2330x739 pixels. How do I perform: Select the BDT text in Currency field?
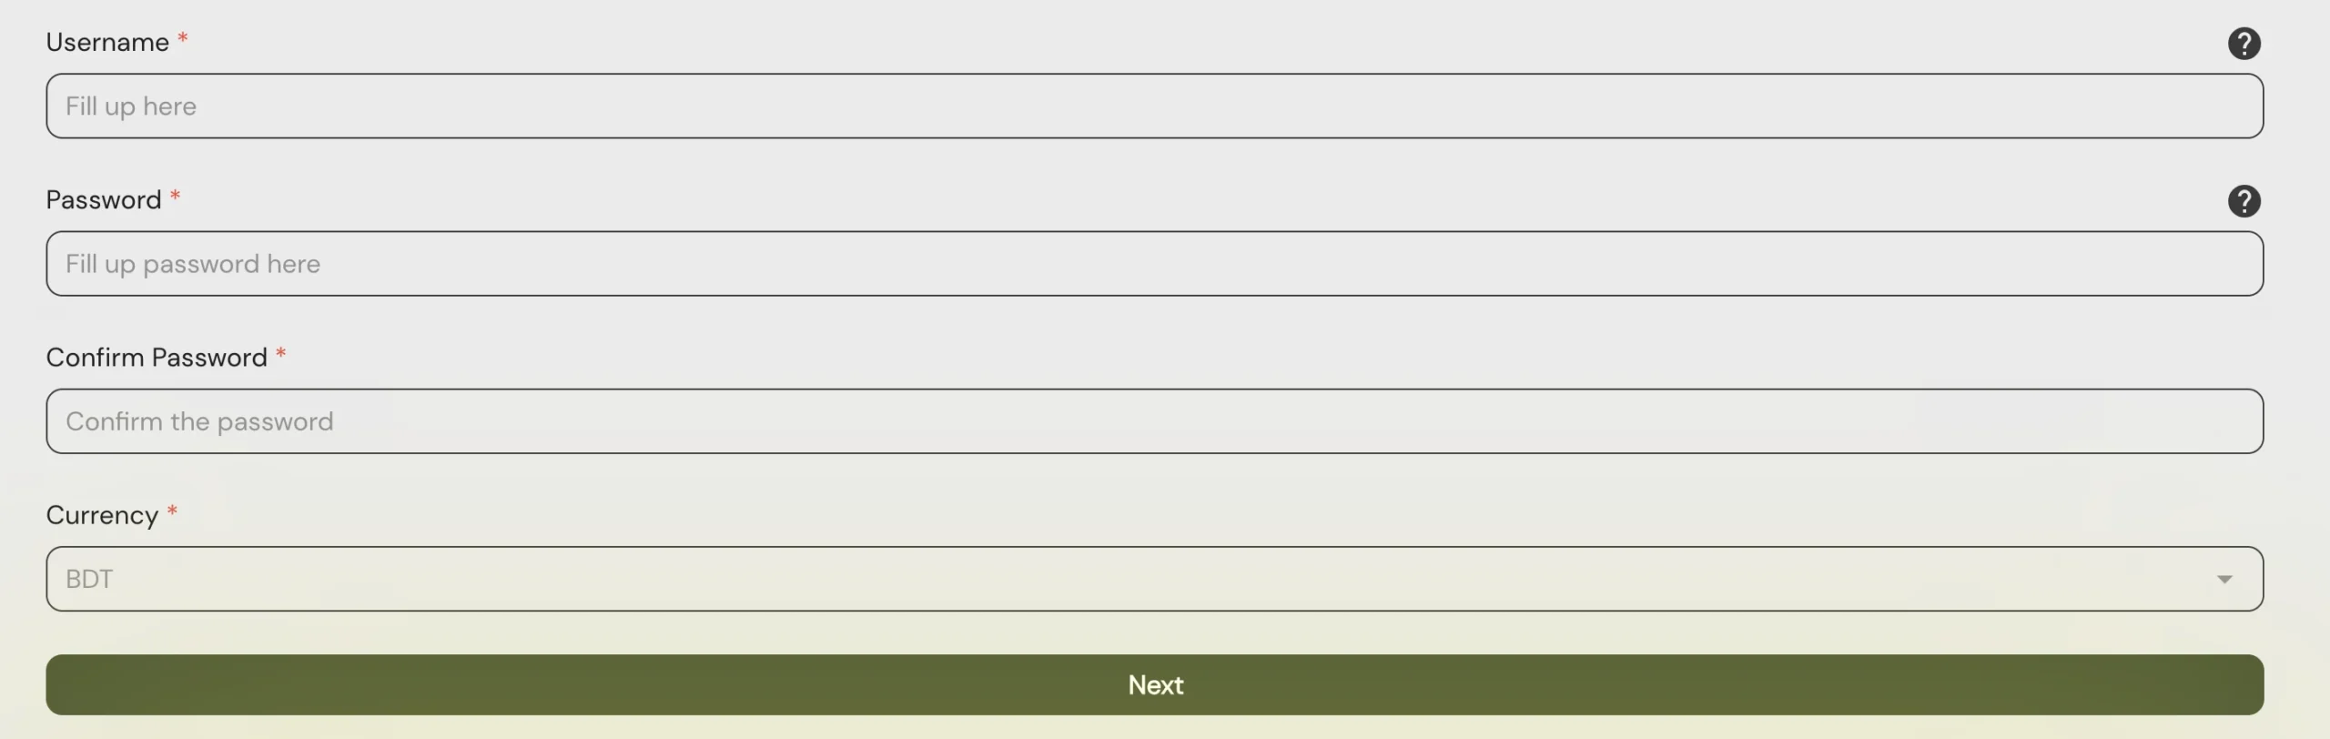click(89, 579)
